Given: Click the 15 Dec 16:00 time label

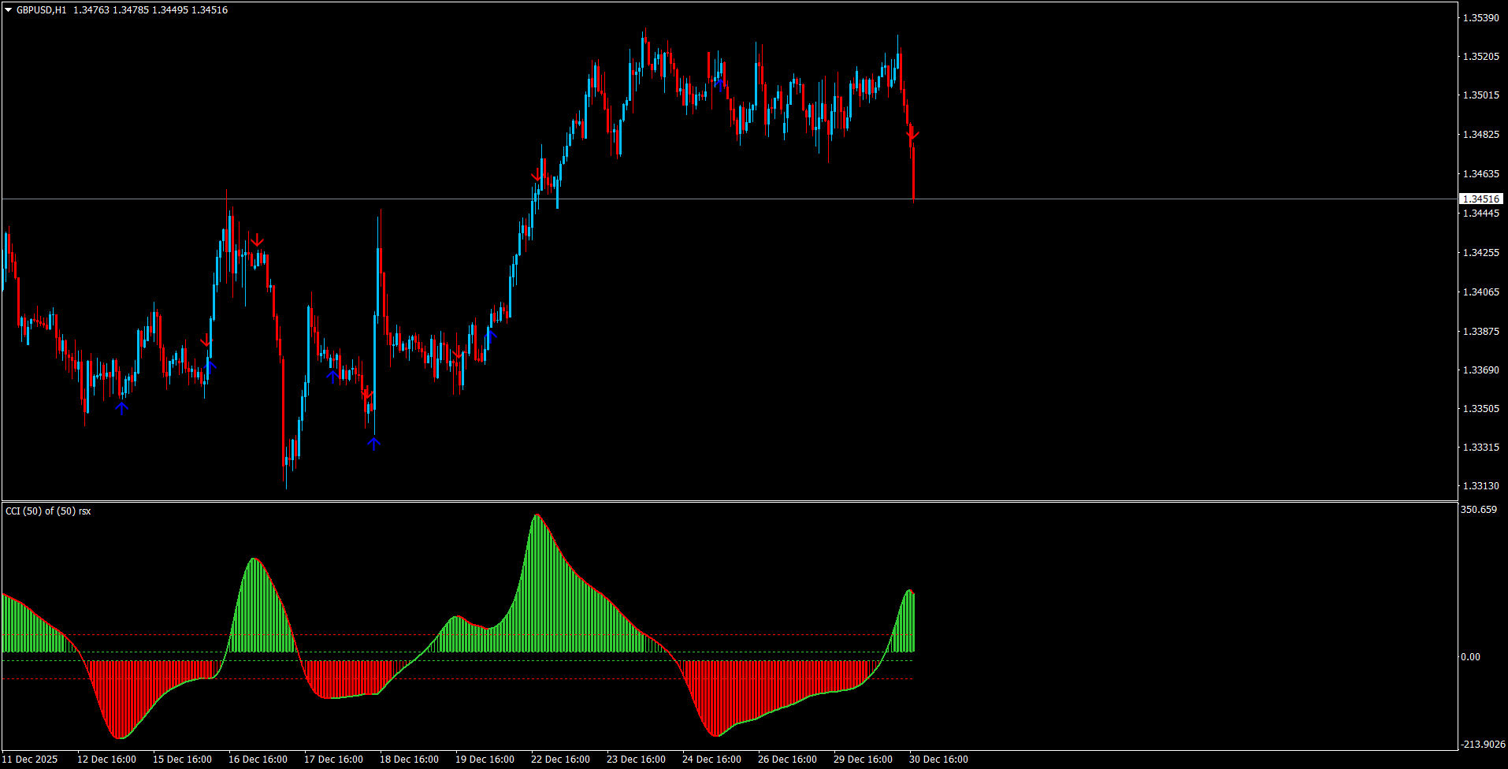Looking at the screenshot, I should tap(182, 760).
